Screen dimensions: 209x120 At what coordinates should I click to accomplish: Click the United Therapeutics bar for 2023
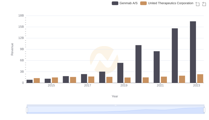[x=200, y=79]
